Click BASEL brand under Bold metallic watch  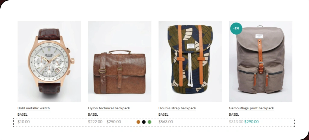tap(23, 114)
